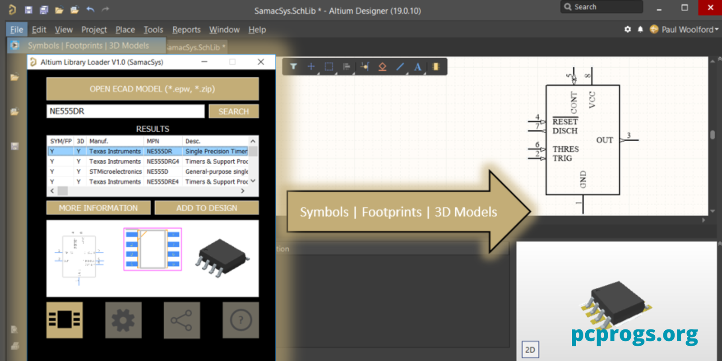Click results list scroll up arrow
Screen dimensions: 722x361
(253, 141)
